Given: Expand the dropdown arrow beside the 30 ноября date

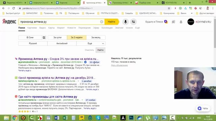Looking at the screenshot, I should click(82, 62).
